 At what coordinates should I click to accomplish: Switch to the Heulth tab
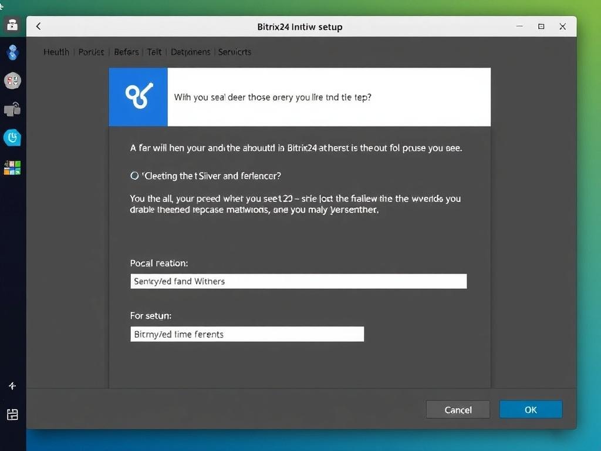pyautogui.click(x=56, y=52)
